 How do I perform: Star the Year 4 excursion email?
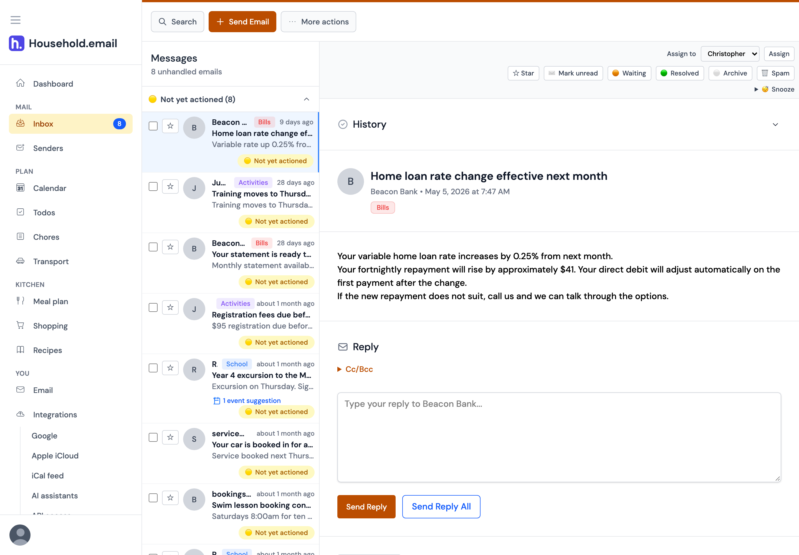coord(170,368)
